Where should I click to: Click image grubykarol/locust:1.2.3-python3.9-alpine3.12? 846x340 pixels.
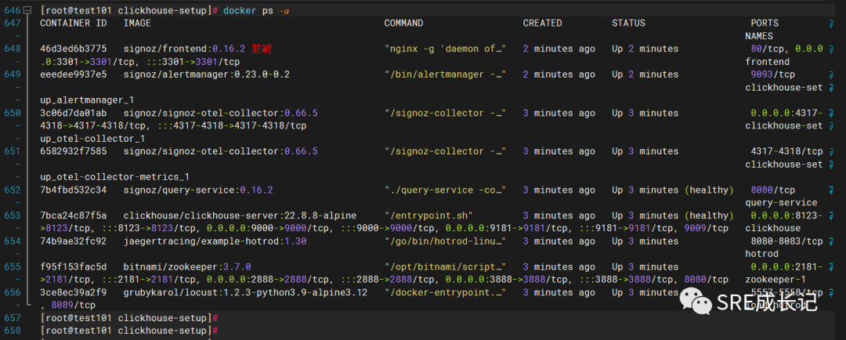click(245, 293)
